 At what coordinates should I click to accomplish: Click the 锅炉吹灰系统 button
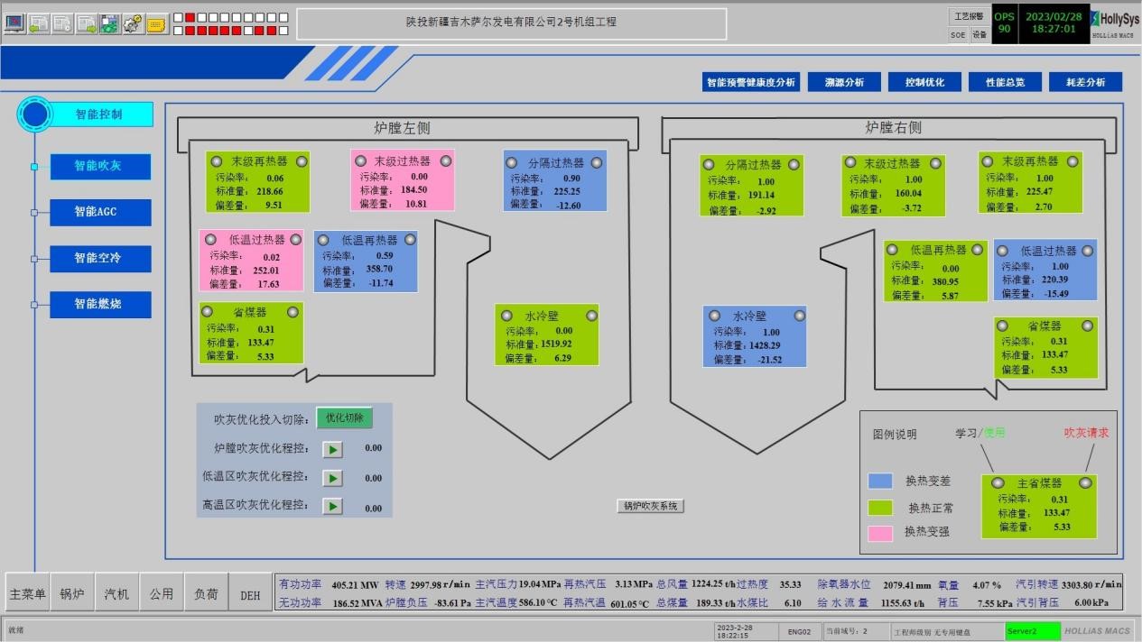pos(650,506)
